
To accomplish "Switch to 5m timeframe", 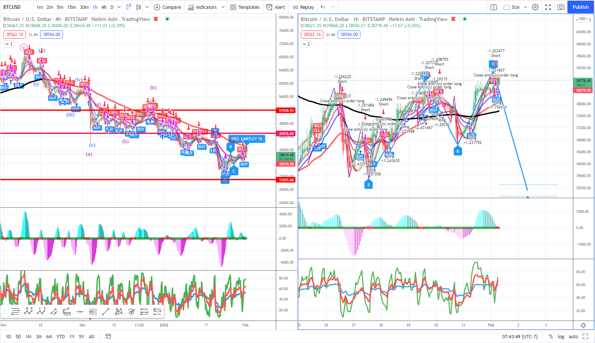I will point(60,7).
